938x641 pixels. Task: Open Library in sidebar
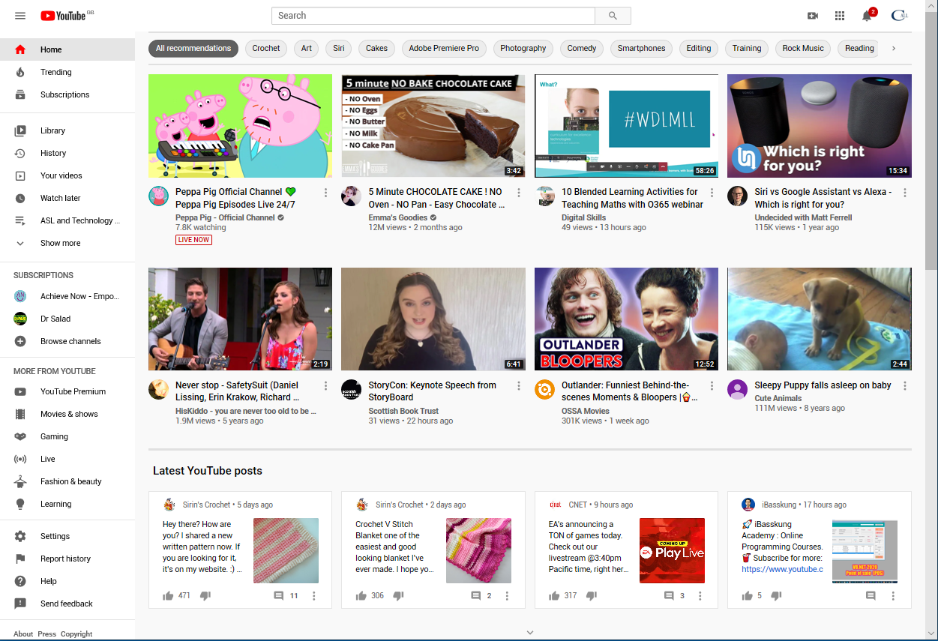click(67, 130)
